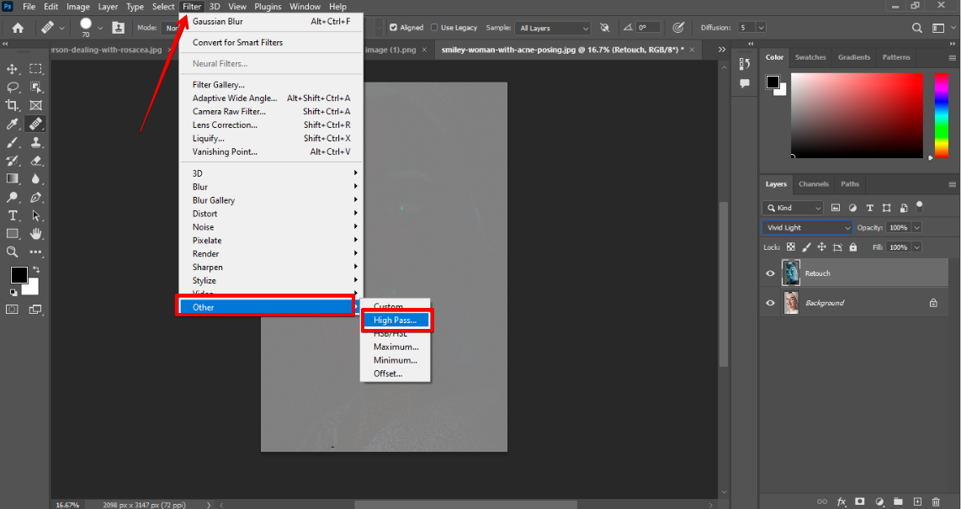961x509 pixels.
Task: Select the Clone Stamp tool
Action: (x=36, y=143)
